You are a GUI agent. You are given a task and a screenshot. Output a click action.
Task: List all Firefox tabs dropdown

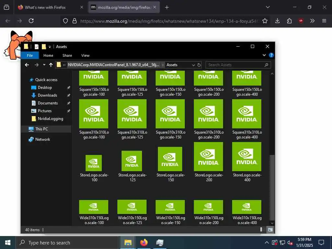267,7
